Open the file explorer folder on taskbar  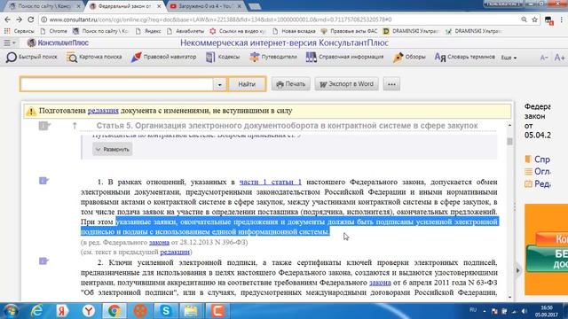click(192, 311)
